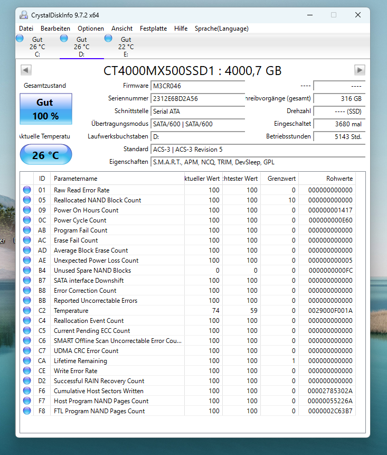Select raw value 0029000F001A
The width and height of the screenshot is (387, 455).
tap(330, 311)
